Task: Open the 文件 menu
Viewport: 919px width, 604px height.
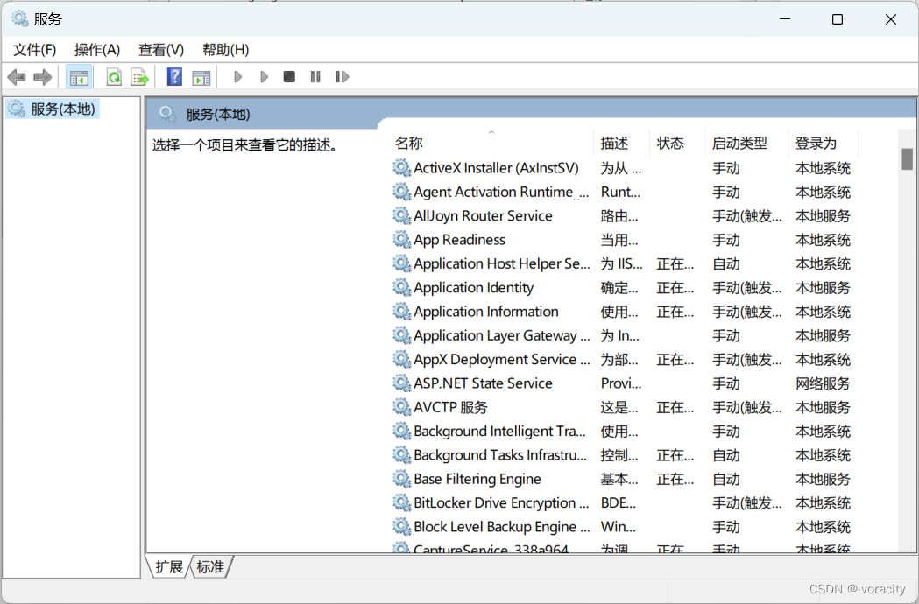Action: [34, 50]
